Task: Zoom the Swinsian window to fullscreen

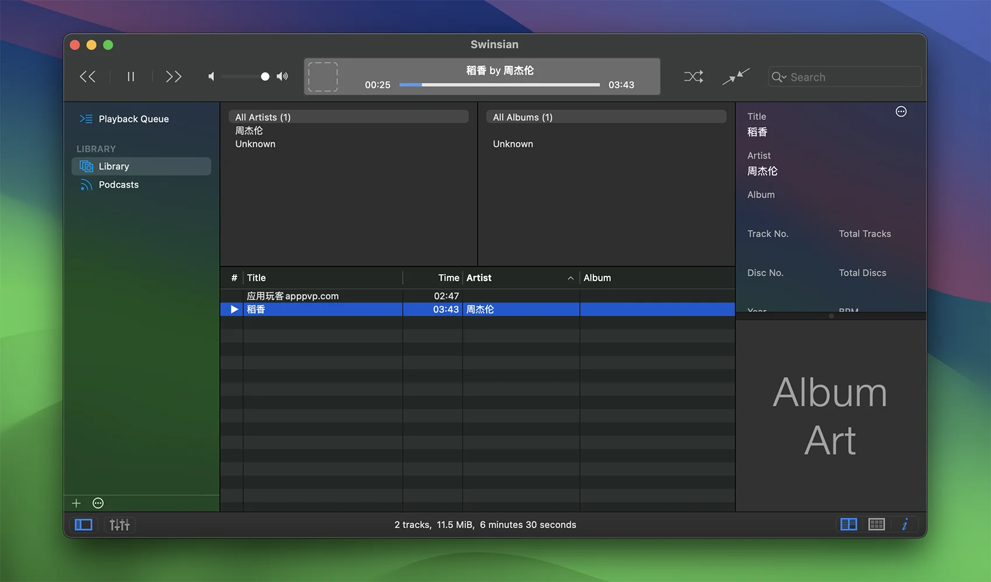Action: [108, 45]
